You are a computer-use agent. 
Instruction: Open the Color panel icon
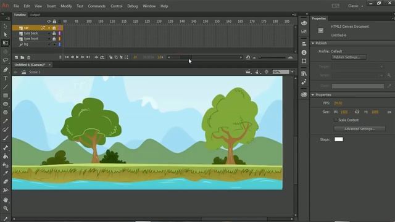click(304, 23)
